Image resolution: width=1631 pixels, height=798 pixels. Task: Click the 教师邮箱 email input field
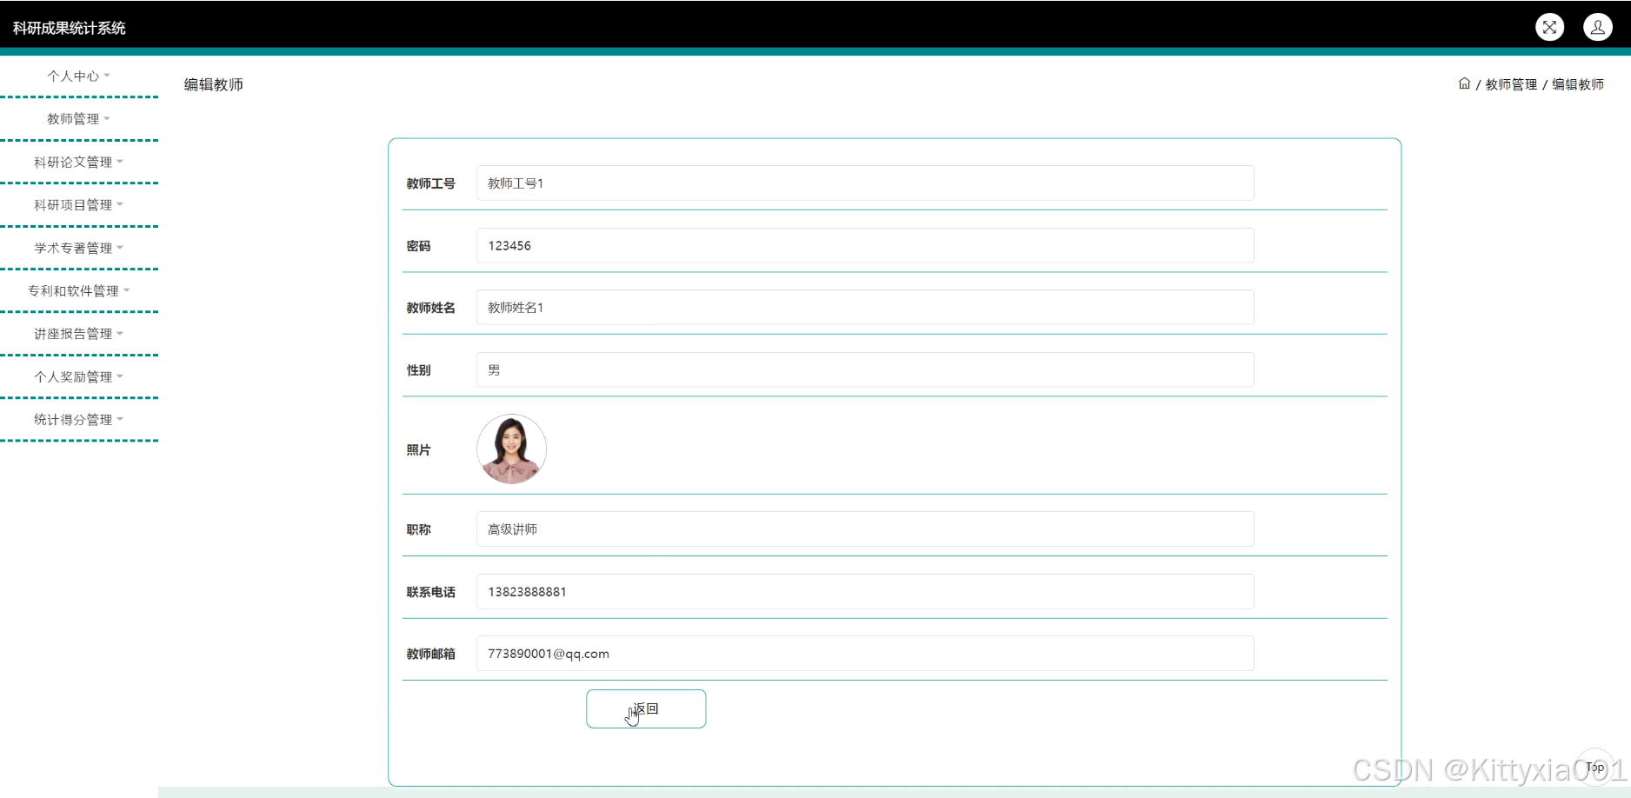click(x=864, y=654)
